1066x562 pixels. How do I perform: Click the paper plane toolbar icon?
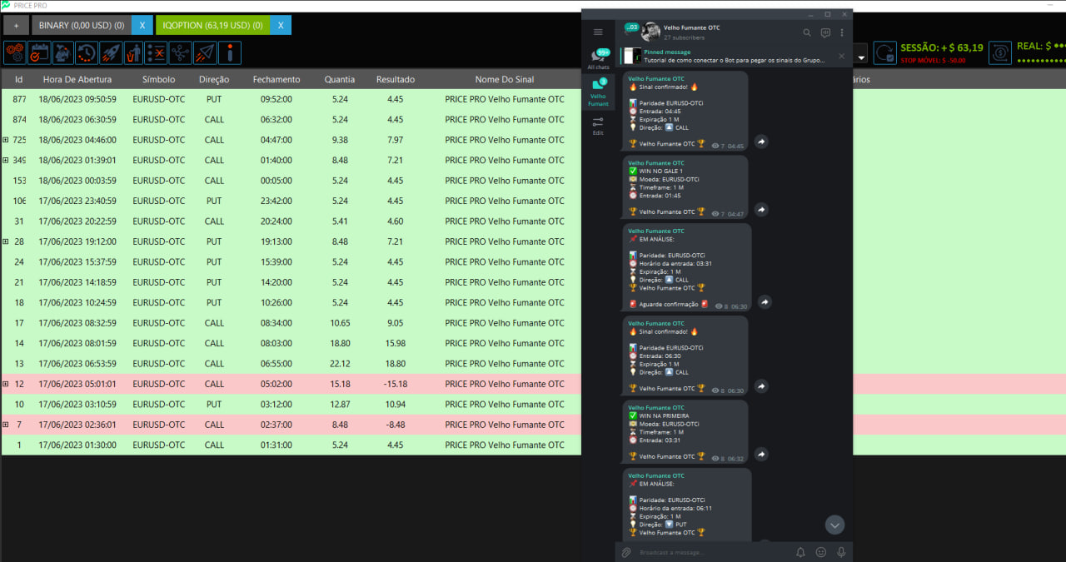[x=205, y=53]
